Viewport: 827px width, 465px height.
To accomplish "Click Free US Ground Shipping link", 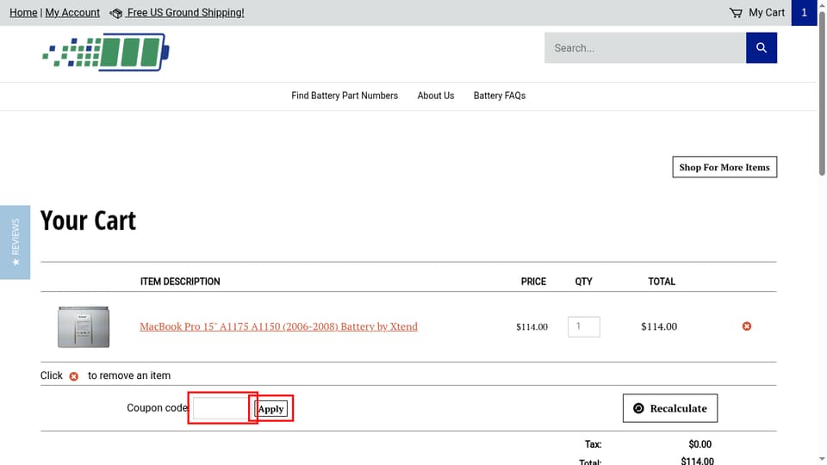I will [185, 13].
